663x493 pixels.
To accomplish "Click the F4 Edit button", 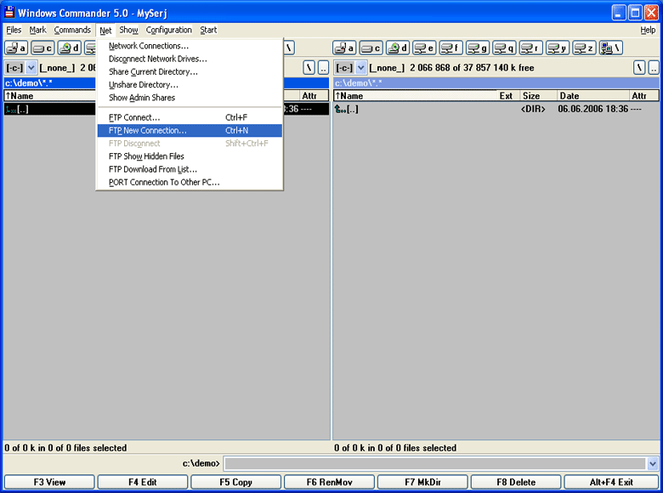I will [x=143, y=482].
